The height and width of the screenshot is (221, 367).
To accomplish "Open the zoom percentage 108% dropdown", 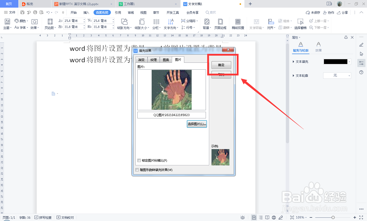I will [x=301, y=217].
